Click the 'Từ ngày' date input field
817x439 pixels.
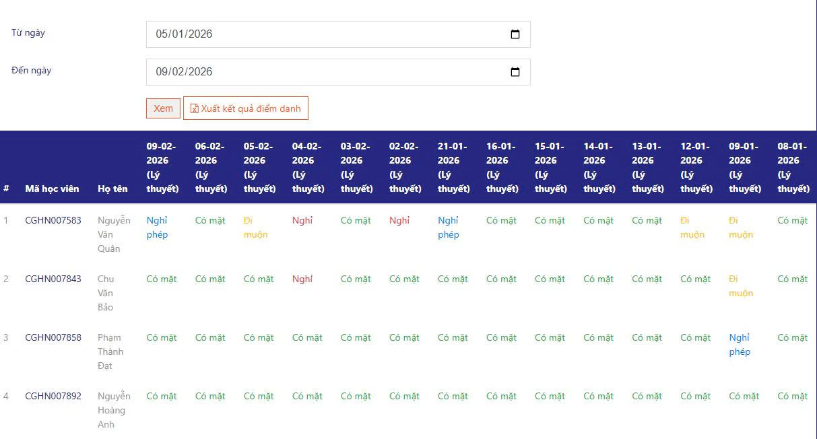tap(323, 34)
